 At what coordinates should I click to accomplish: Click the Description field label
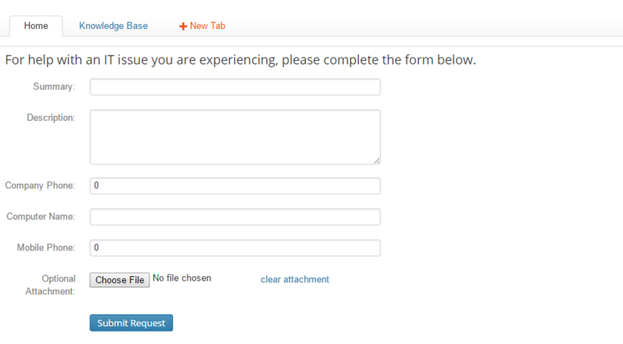point(51,118)
